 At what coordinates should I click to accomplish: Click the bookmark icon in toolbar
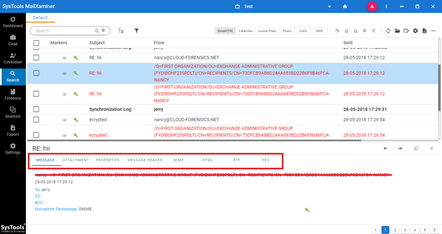[365, 31]
